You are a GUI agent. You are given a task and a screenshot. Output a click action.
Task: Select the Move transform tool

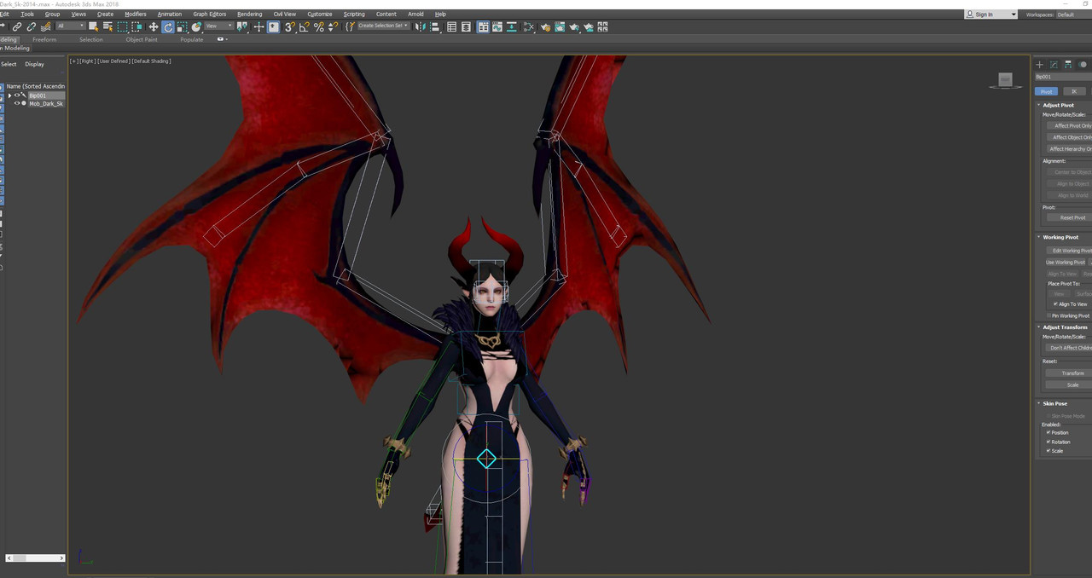click(154, 27)
